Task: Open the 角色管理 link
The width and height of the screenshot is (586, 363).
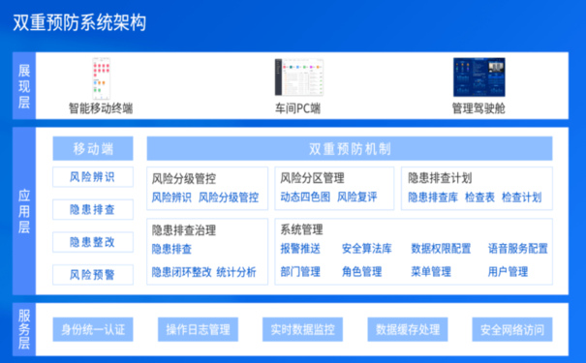Action: click(x=361, y=271)
